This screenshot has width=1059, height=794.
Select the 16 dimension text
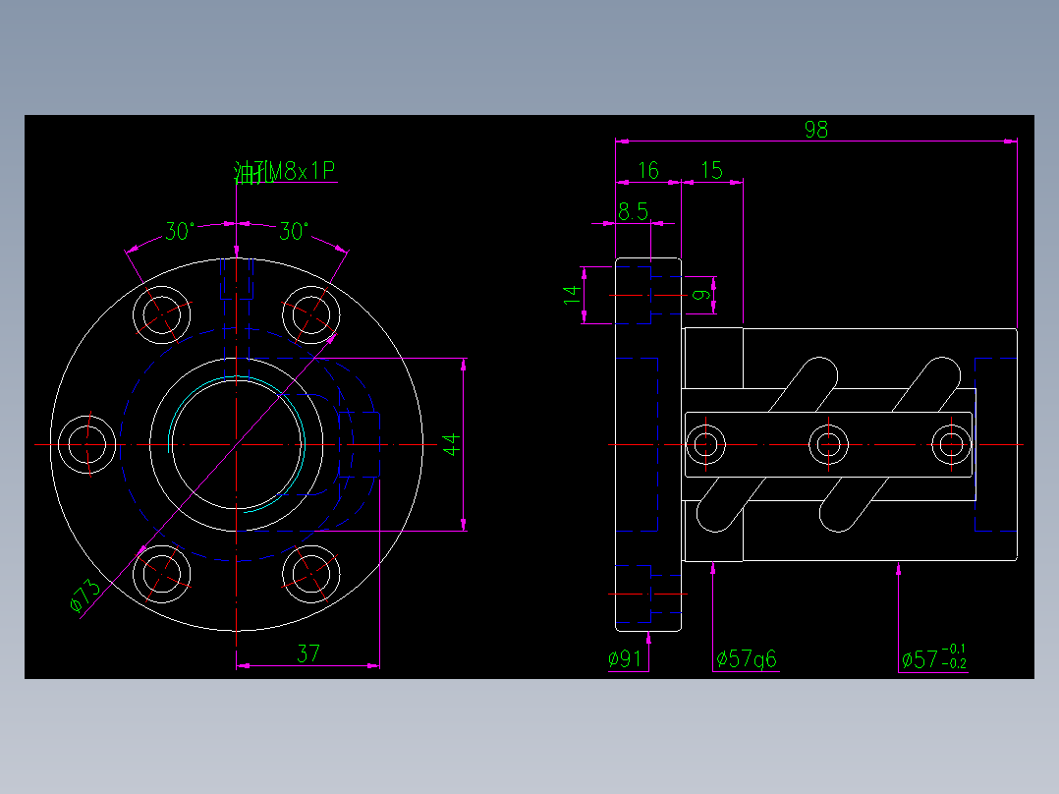click(x=648, y=170)
